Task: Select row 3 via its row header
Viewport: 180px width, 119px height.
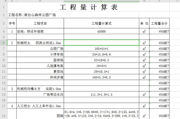Action: click(x=4, y=23)
